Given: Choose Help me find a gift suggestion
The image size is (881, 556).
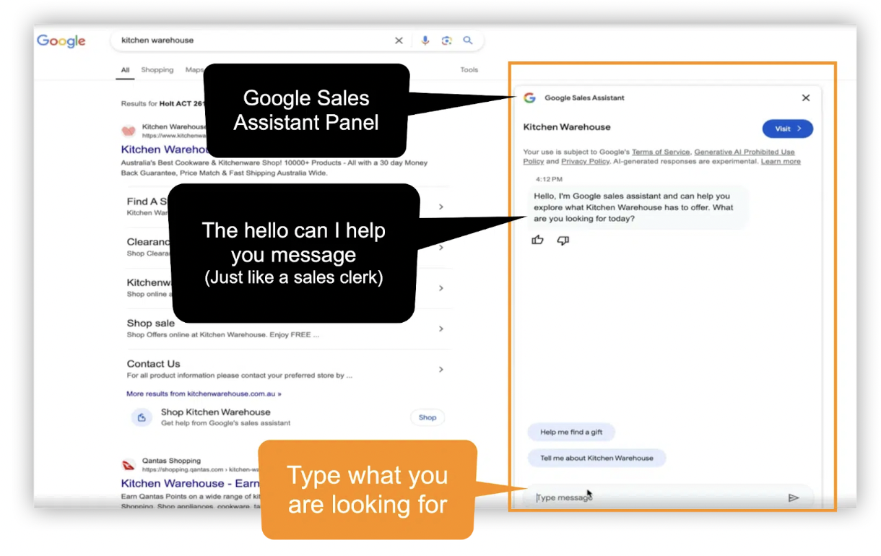Looking at the screenshot, I should [571, 432].
